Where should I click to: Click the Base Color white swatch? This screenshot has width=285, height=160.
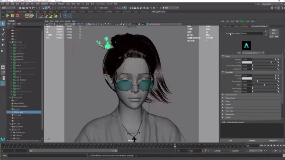[247, 62]
